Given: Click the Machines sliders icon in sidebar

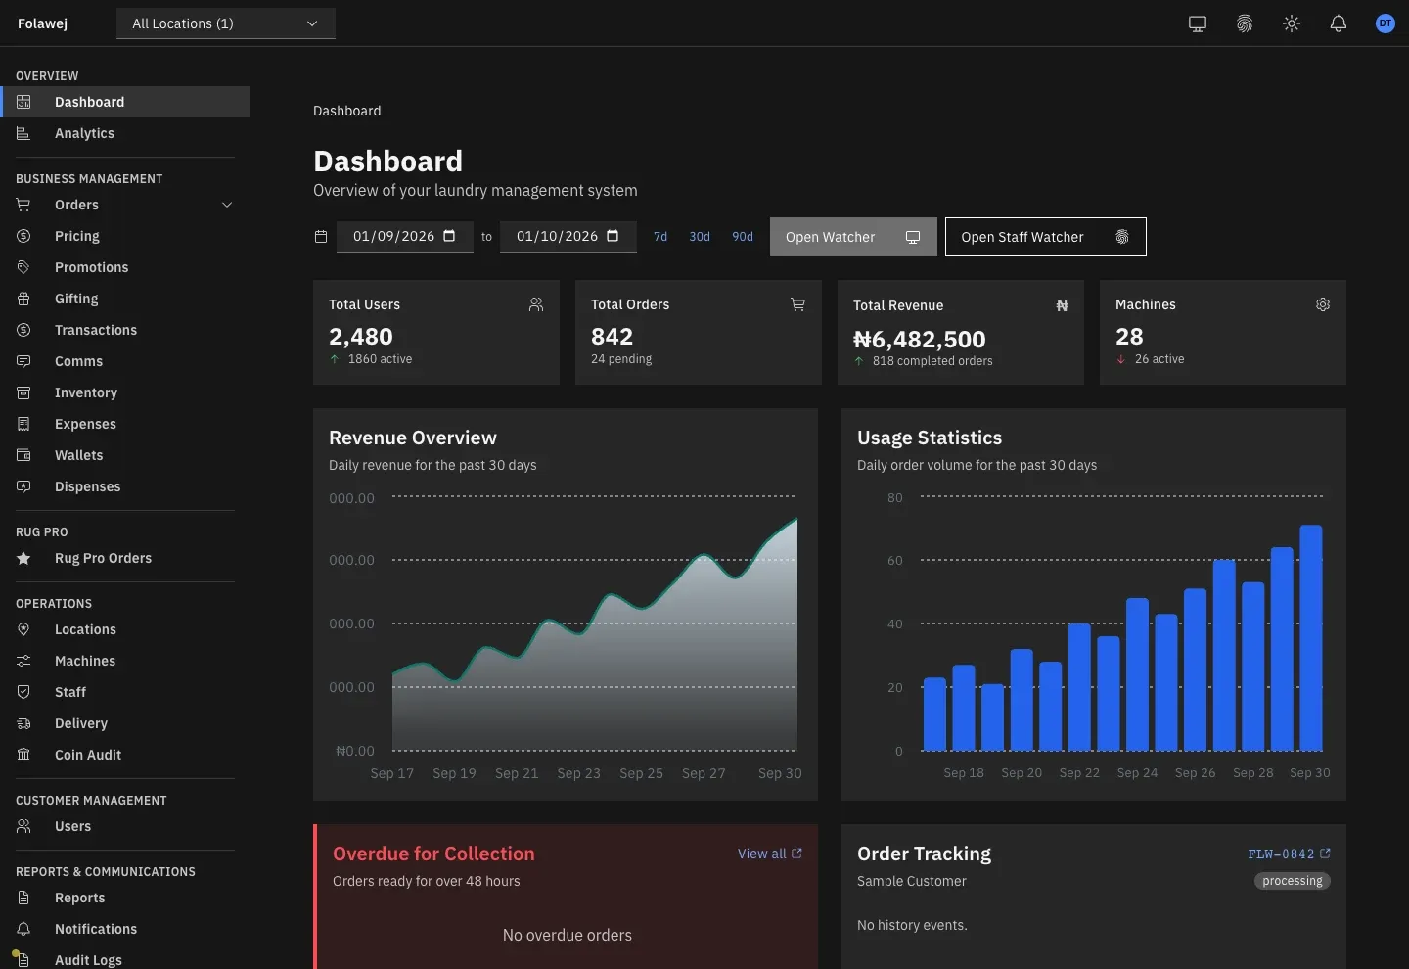Looking at the screenshot, I should pos(23,661).
